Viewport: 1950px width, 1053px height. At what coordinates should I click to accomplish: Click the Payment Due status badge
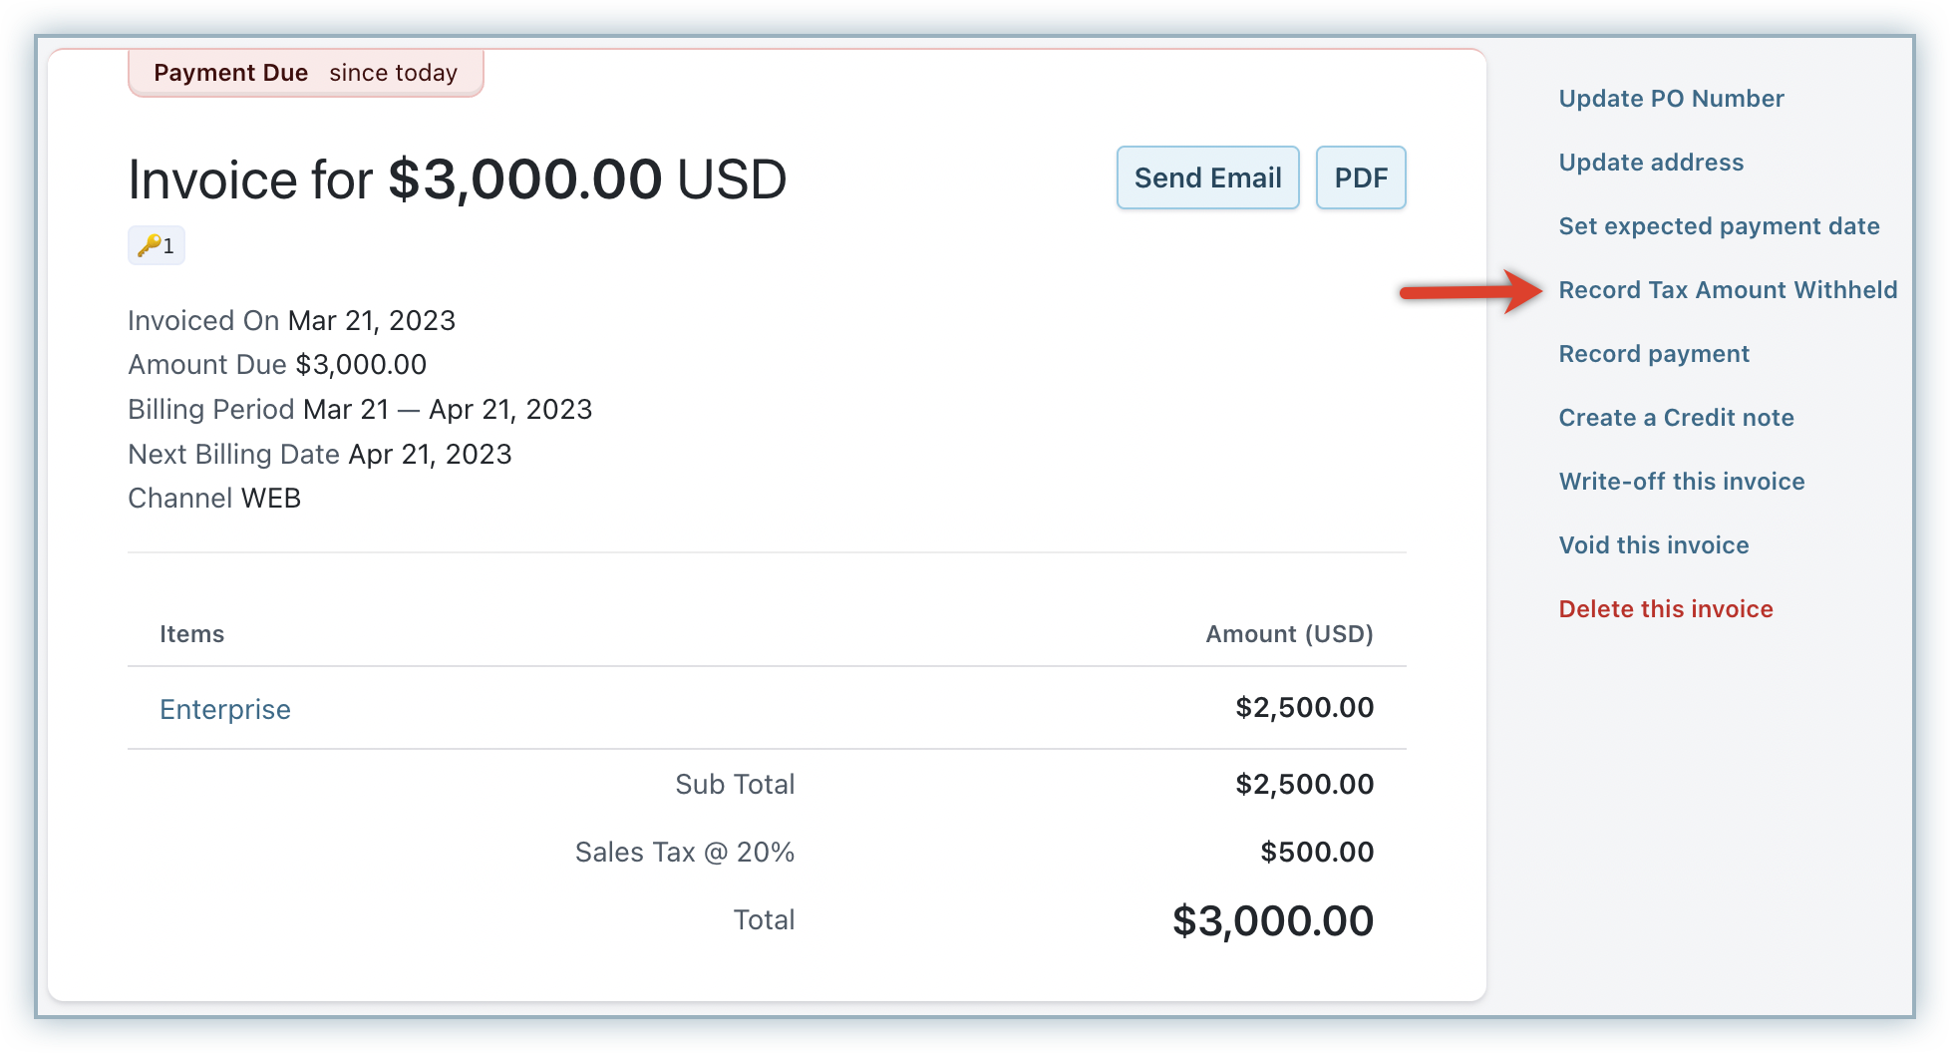click(x=305, y=73)
